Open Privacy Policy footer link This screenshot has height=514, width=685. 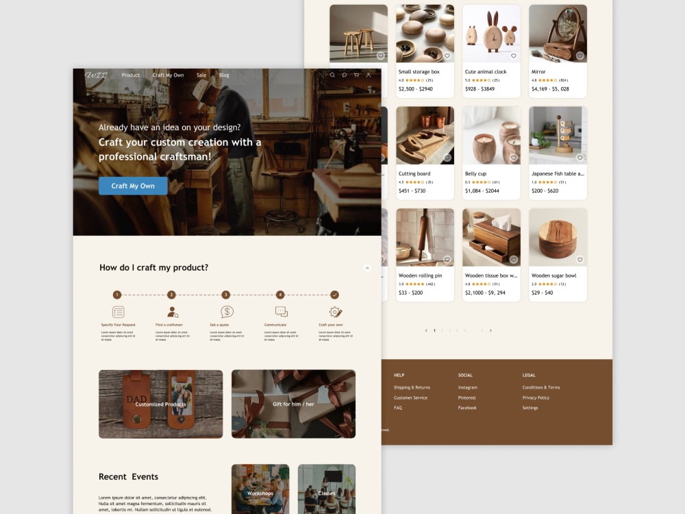tap(536, 397)
